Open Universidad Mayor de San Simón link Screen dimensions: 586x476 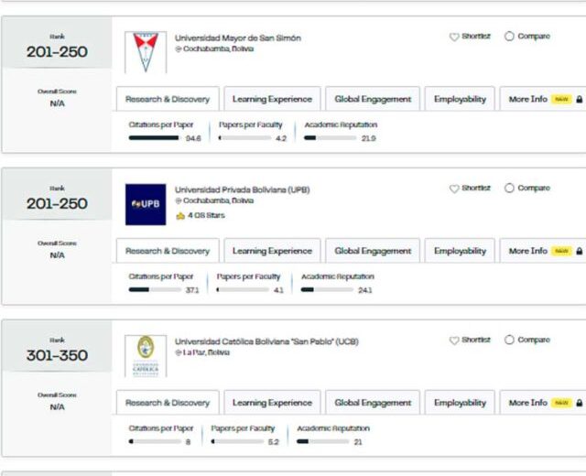238,38
